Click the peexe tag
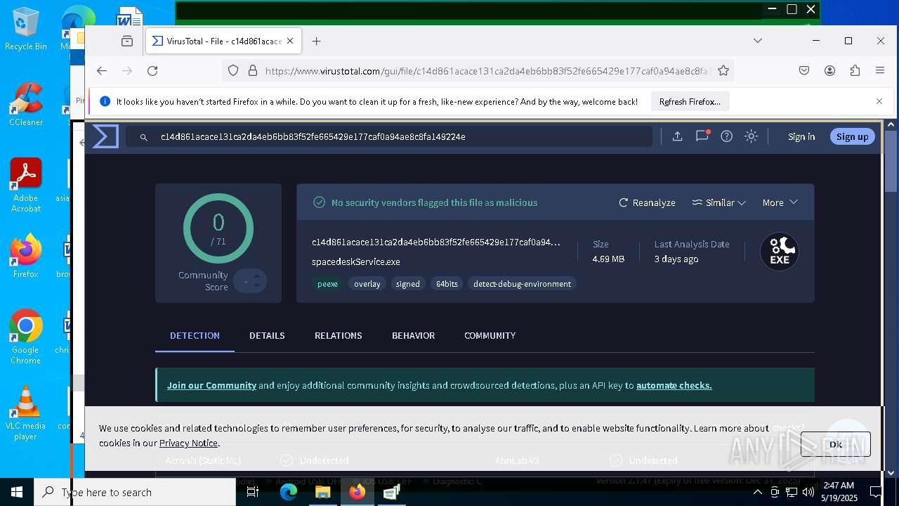 328,284
